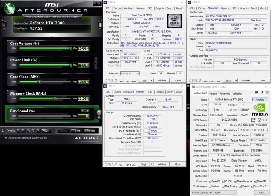Image resolution: width=271 pixels, height=196 pixels.
Task: Click the Memory Clock +900 value box
Action: [84, 98]
